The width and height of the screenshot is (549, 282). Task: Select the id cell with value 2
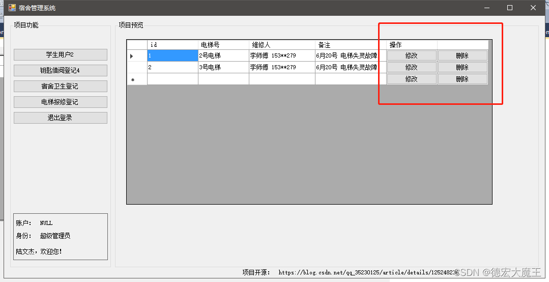click(172, 67)
